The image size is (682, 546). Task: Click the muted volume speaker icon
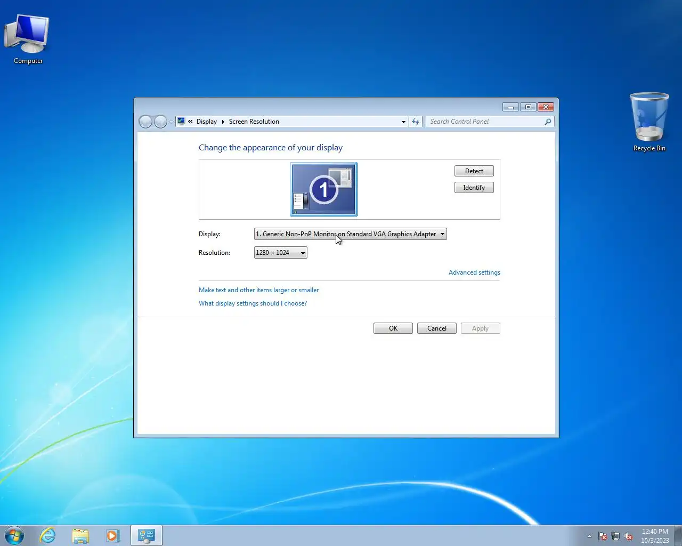[x=628, y=536]
